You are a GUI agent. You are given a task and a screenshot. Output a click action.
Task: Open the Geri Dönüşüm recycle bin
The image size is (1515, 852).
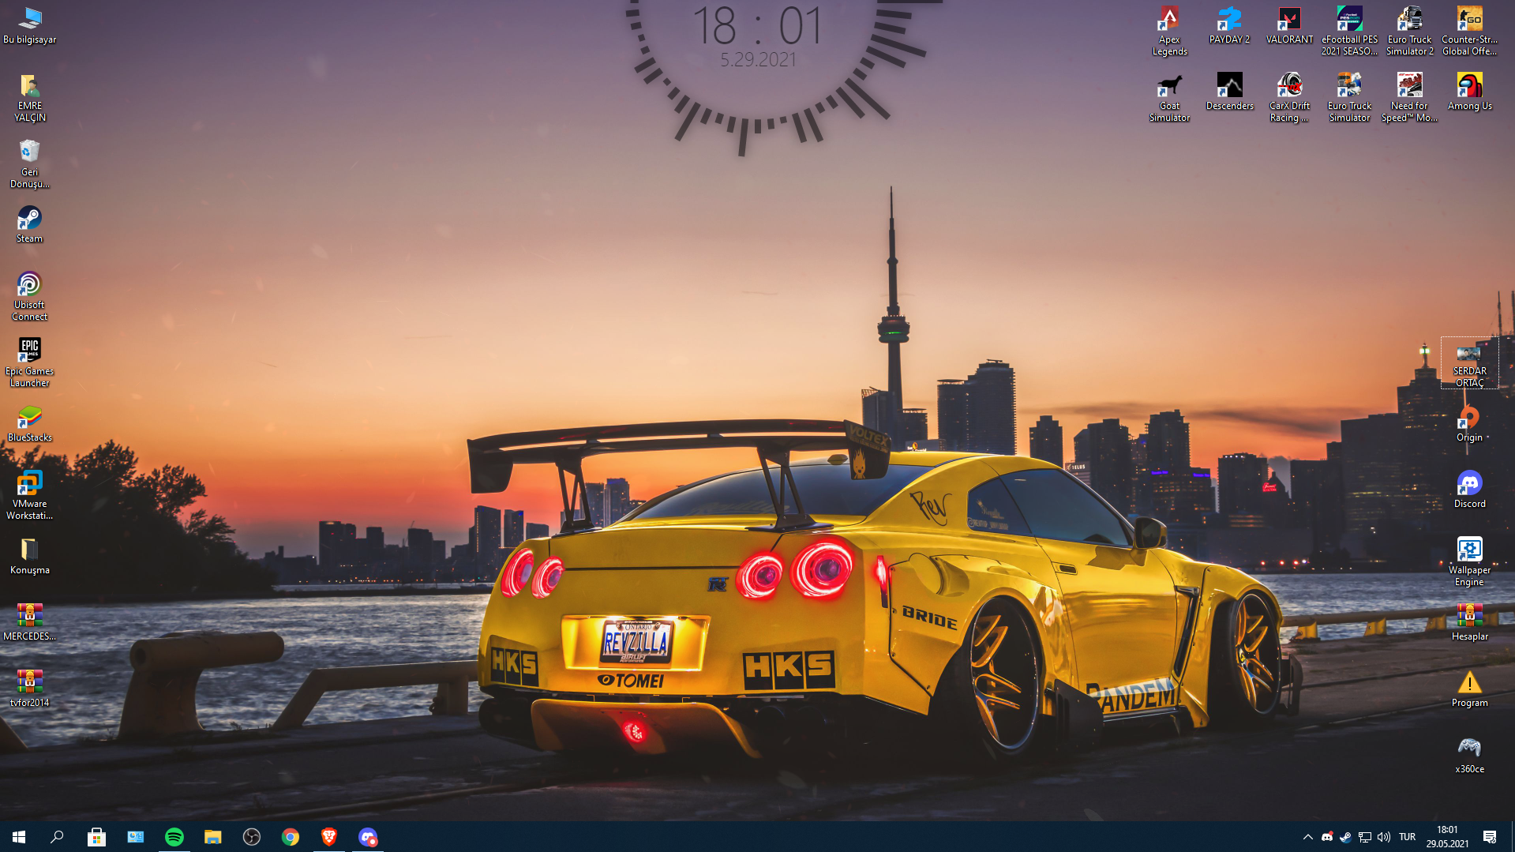pos(29,164)
